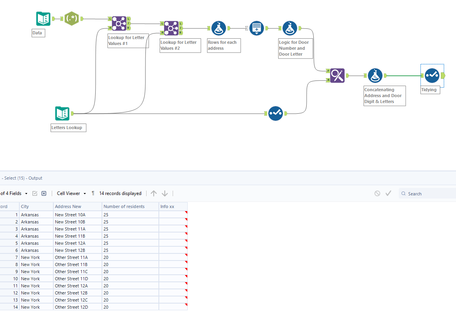Viewport: 456px width, 315px height.
Task: Select the purple tool feeding the Concatenating formula
Action: [x=337, y=75]
